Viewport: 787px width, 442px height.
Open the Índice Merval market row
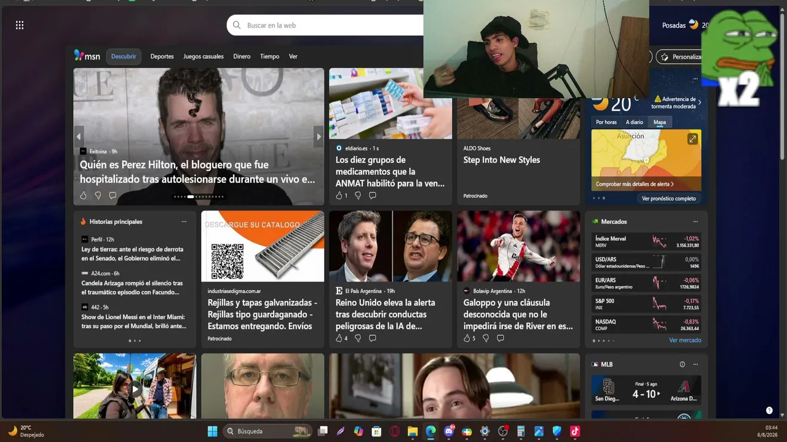[x=647, y=242]
